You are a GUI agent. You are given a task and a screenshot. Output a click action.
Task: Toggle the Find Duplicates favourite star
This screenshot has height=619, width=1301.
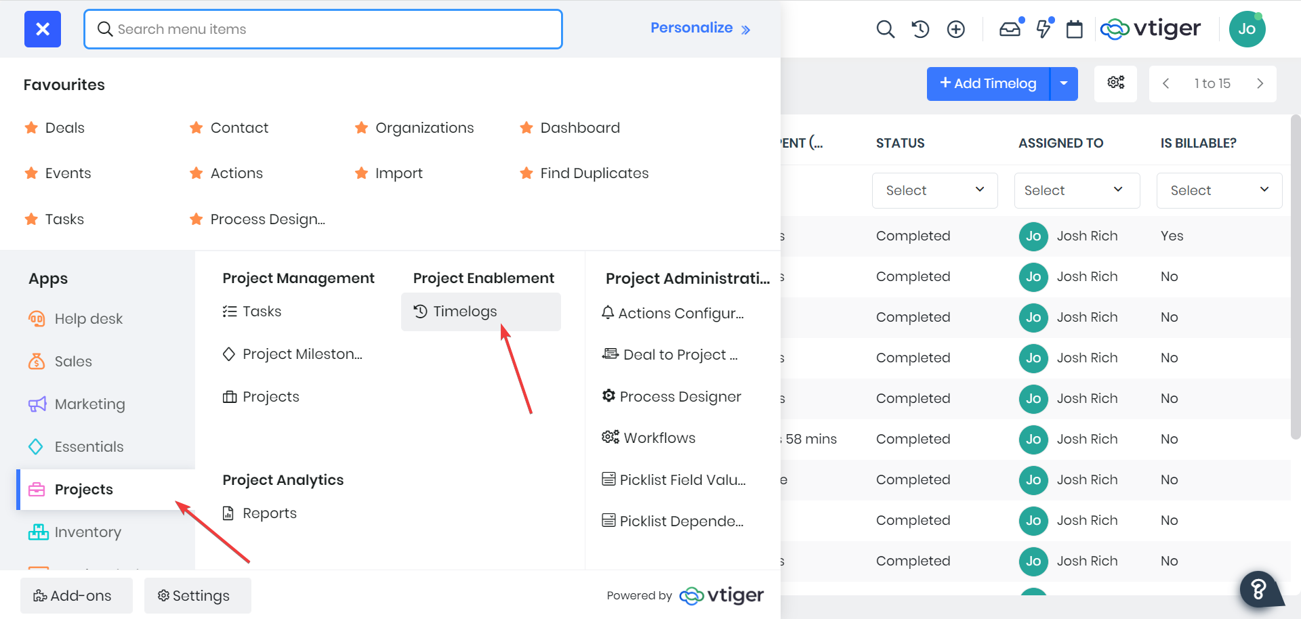[x=526, y=173]
